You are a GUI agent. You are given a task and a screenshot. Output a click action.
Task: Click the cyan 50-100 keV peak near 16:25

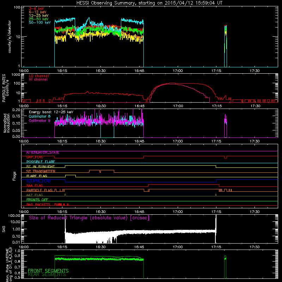tap(89, 18)
